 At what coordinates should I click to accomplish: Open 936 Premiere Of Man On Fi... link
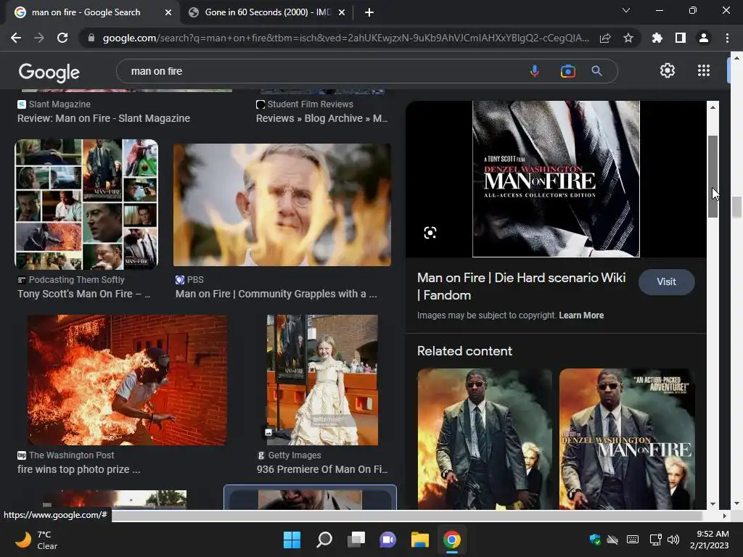pos(322,469)
